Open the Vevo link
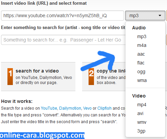 pos(87,108)
